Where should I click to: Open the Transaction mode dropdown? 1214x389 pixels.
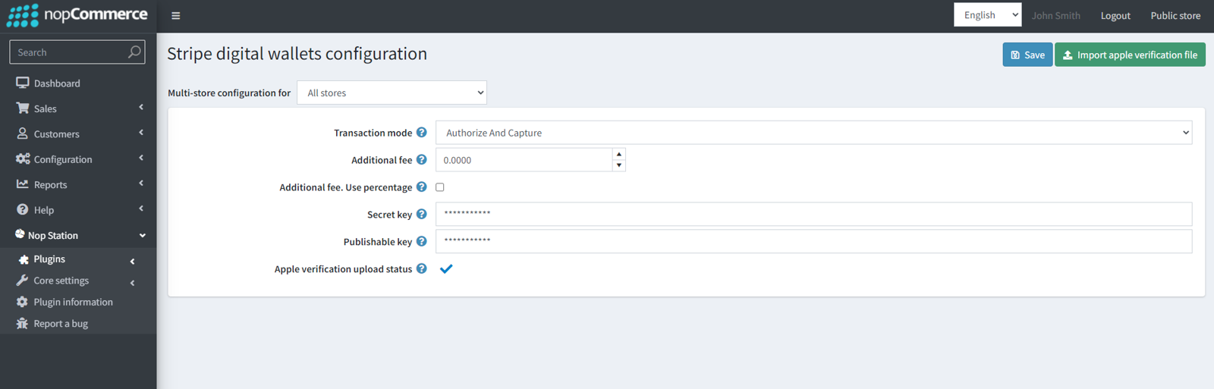pyautogui.click(x=813, y=133)
